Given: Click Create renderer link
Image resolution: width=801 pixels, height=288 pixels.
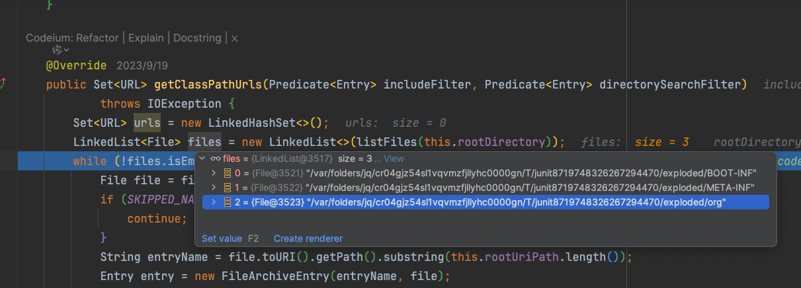Looking at the screenshot, I should (308, 238).
